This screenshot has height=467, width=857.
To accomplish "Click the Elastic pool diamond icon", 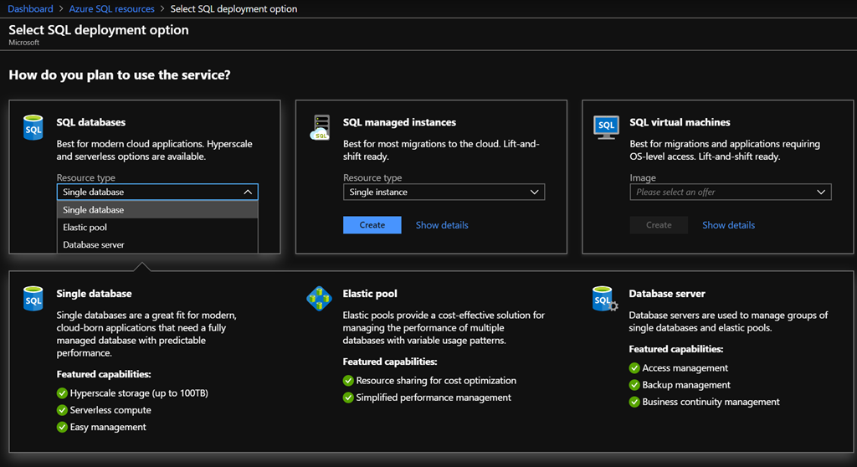I will point(320,299).
